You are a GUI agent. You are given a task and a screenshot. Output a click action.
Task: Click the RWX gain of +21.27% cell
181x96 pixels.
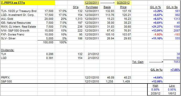click(x=155, y=27)
